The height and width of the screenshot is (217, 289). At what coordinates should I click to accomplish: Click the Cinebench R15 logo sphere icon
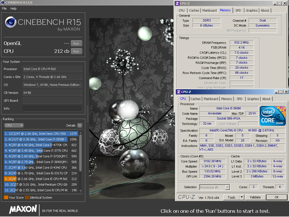(11, 22)
